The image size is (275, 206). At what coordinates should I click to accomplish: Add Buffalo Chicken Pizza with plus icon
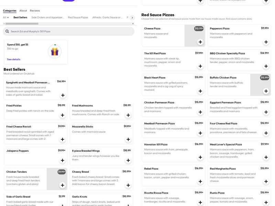(266, 91)
